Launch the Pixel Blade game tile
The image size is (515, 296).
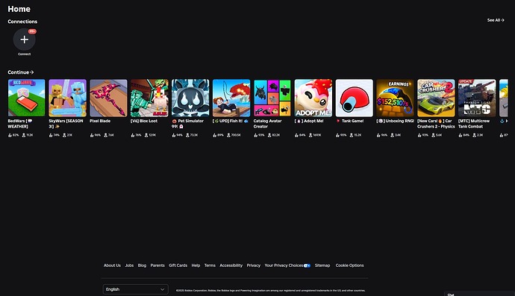[108, 98]
